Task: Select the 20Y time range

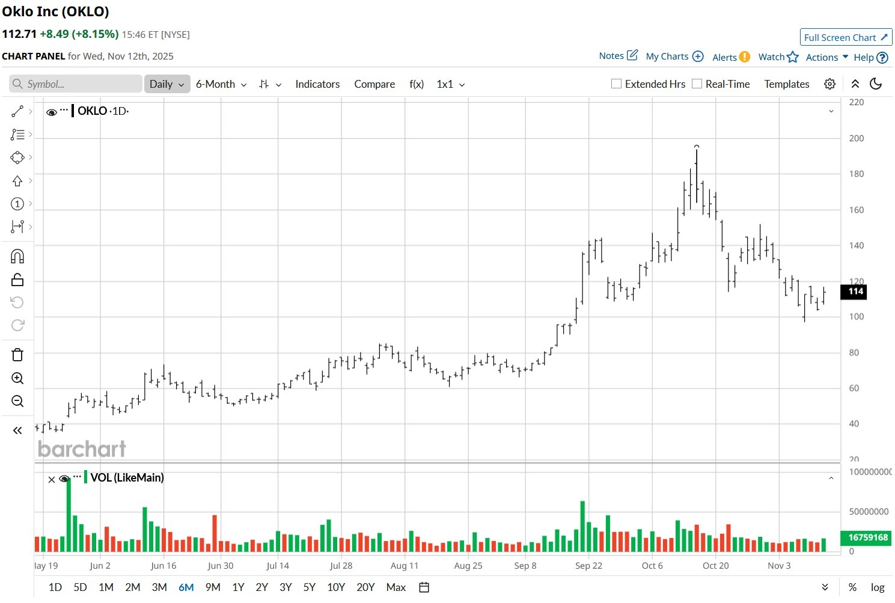Action: pyautogui.click(x=365, y=587)
